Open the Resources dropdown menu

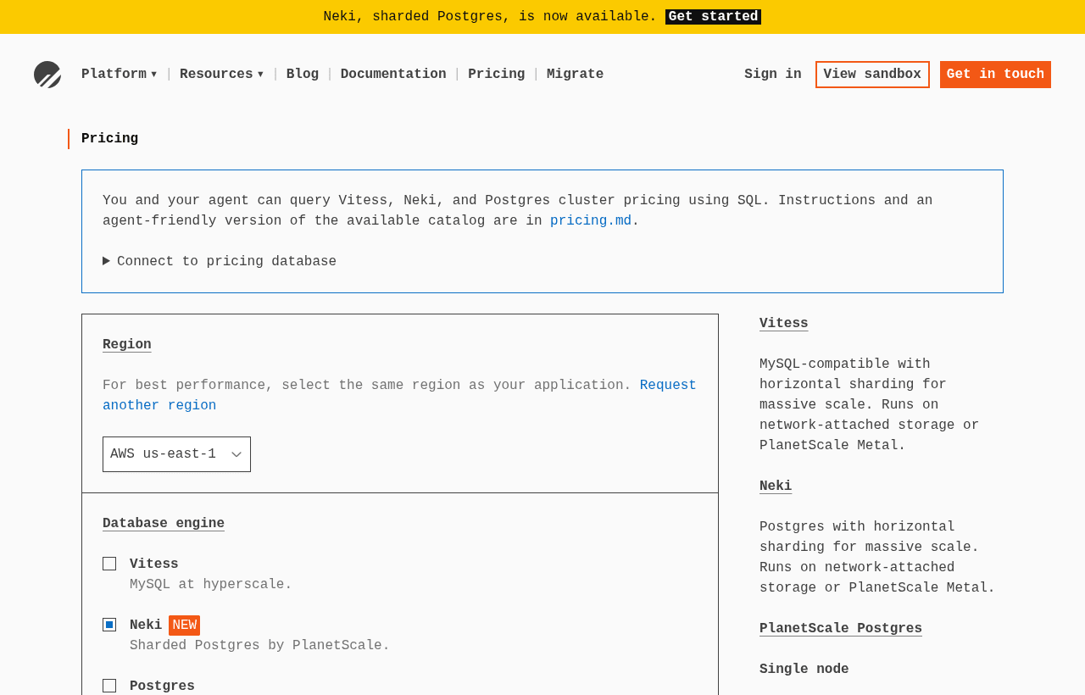pos(222,75)
